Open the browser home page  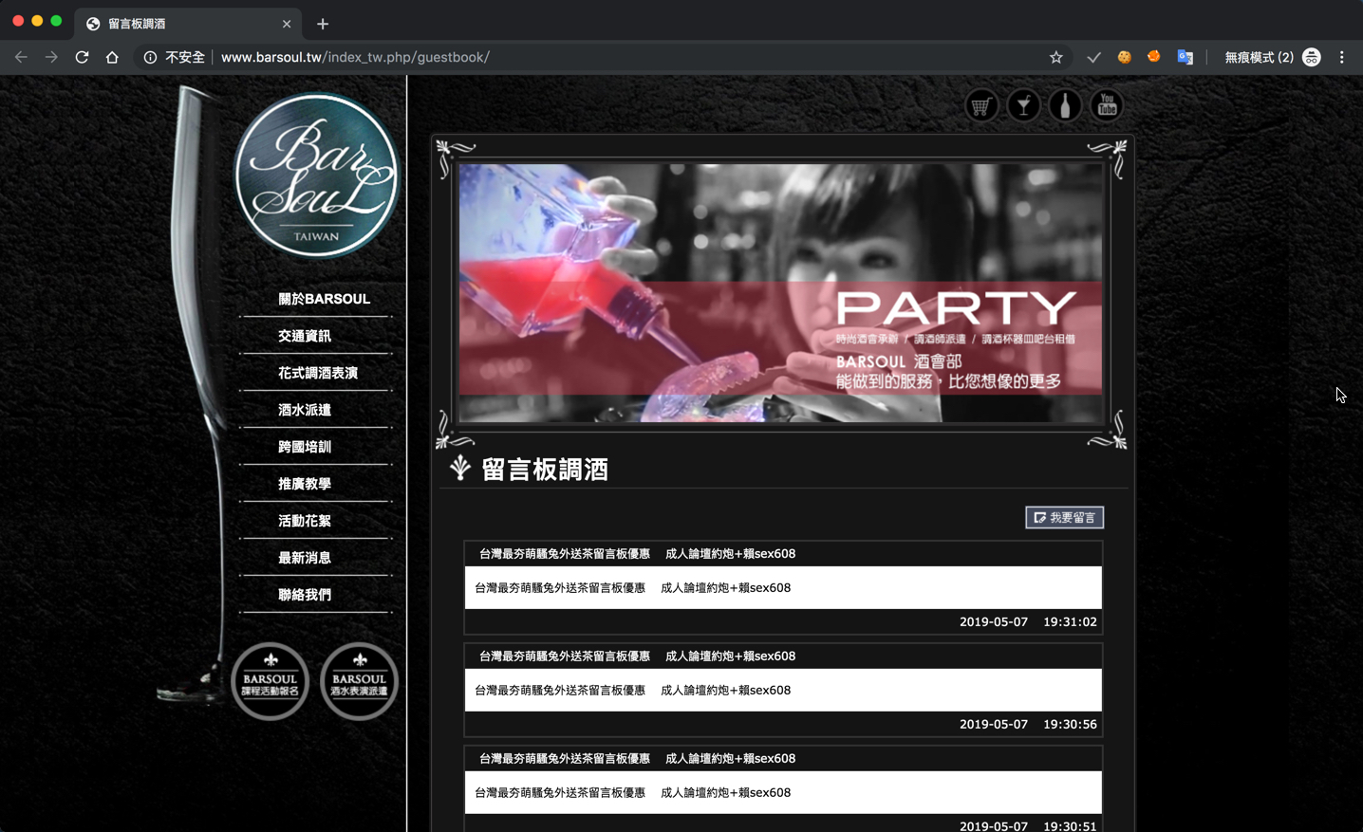tap(112, 57)
